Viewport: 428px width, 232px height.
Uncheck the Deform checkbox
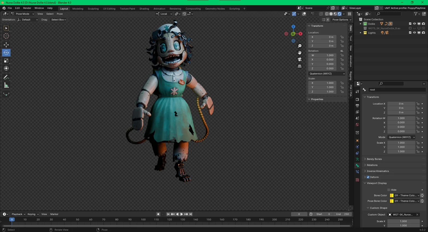pyautogui.click(x=368, y=177)
